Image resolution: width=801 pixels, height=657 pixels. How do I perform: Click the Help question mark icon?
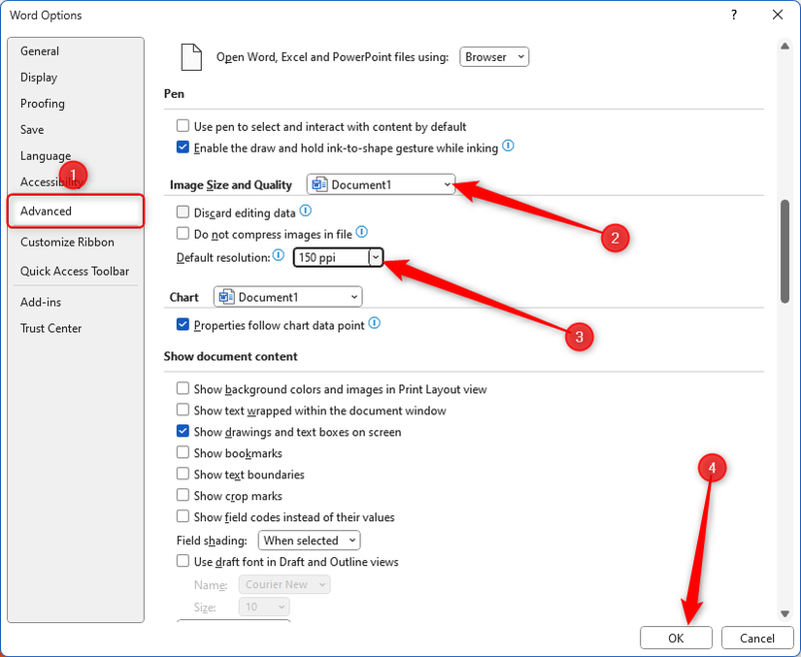point(735,16)
